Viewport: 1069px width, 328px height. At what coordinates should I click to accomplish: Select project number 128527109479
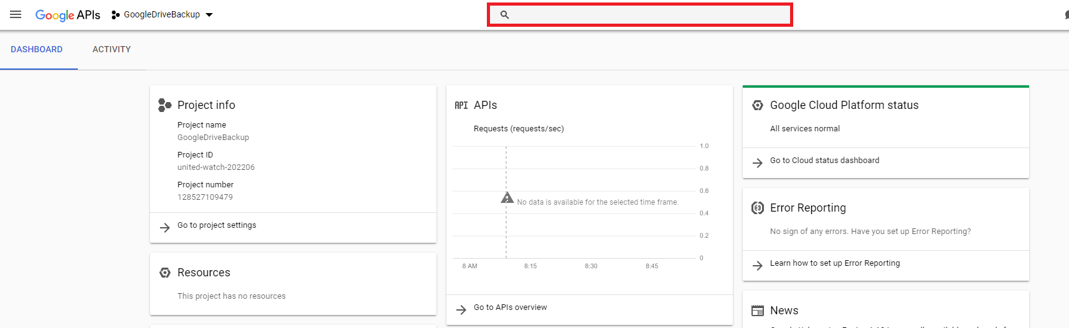point(205,197)
